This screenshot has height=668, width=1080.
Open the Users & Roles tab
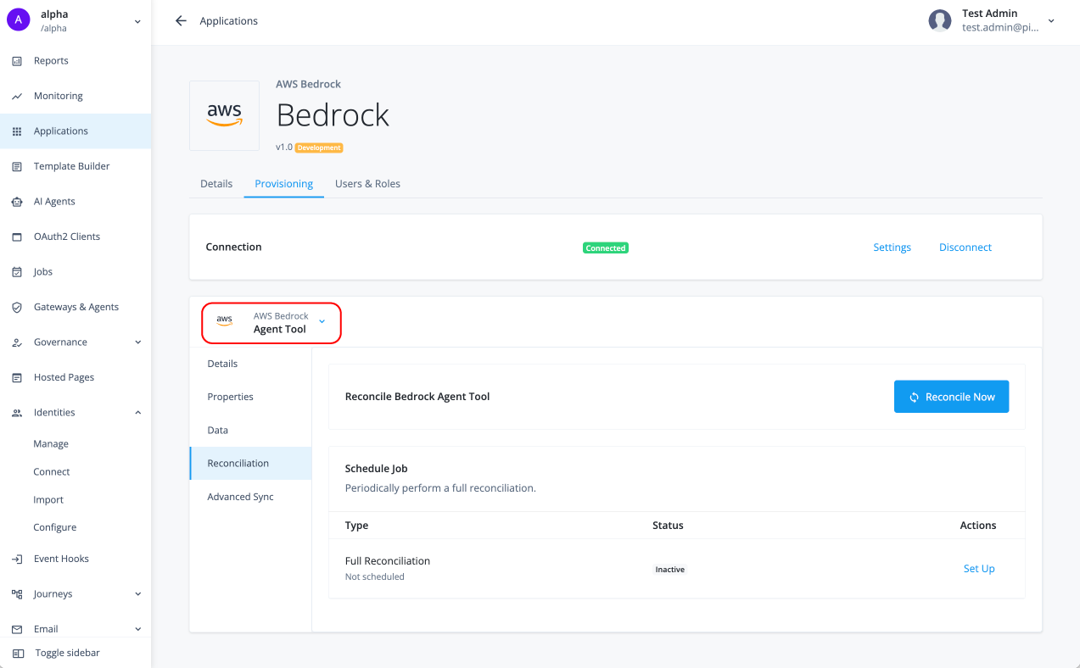(x=367, y=184)
